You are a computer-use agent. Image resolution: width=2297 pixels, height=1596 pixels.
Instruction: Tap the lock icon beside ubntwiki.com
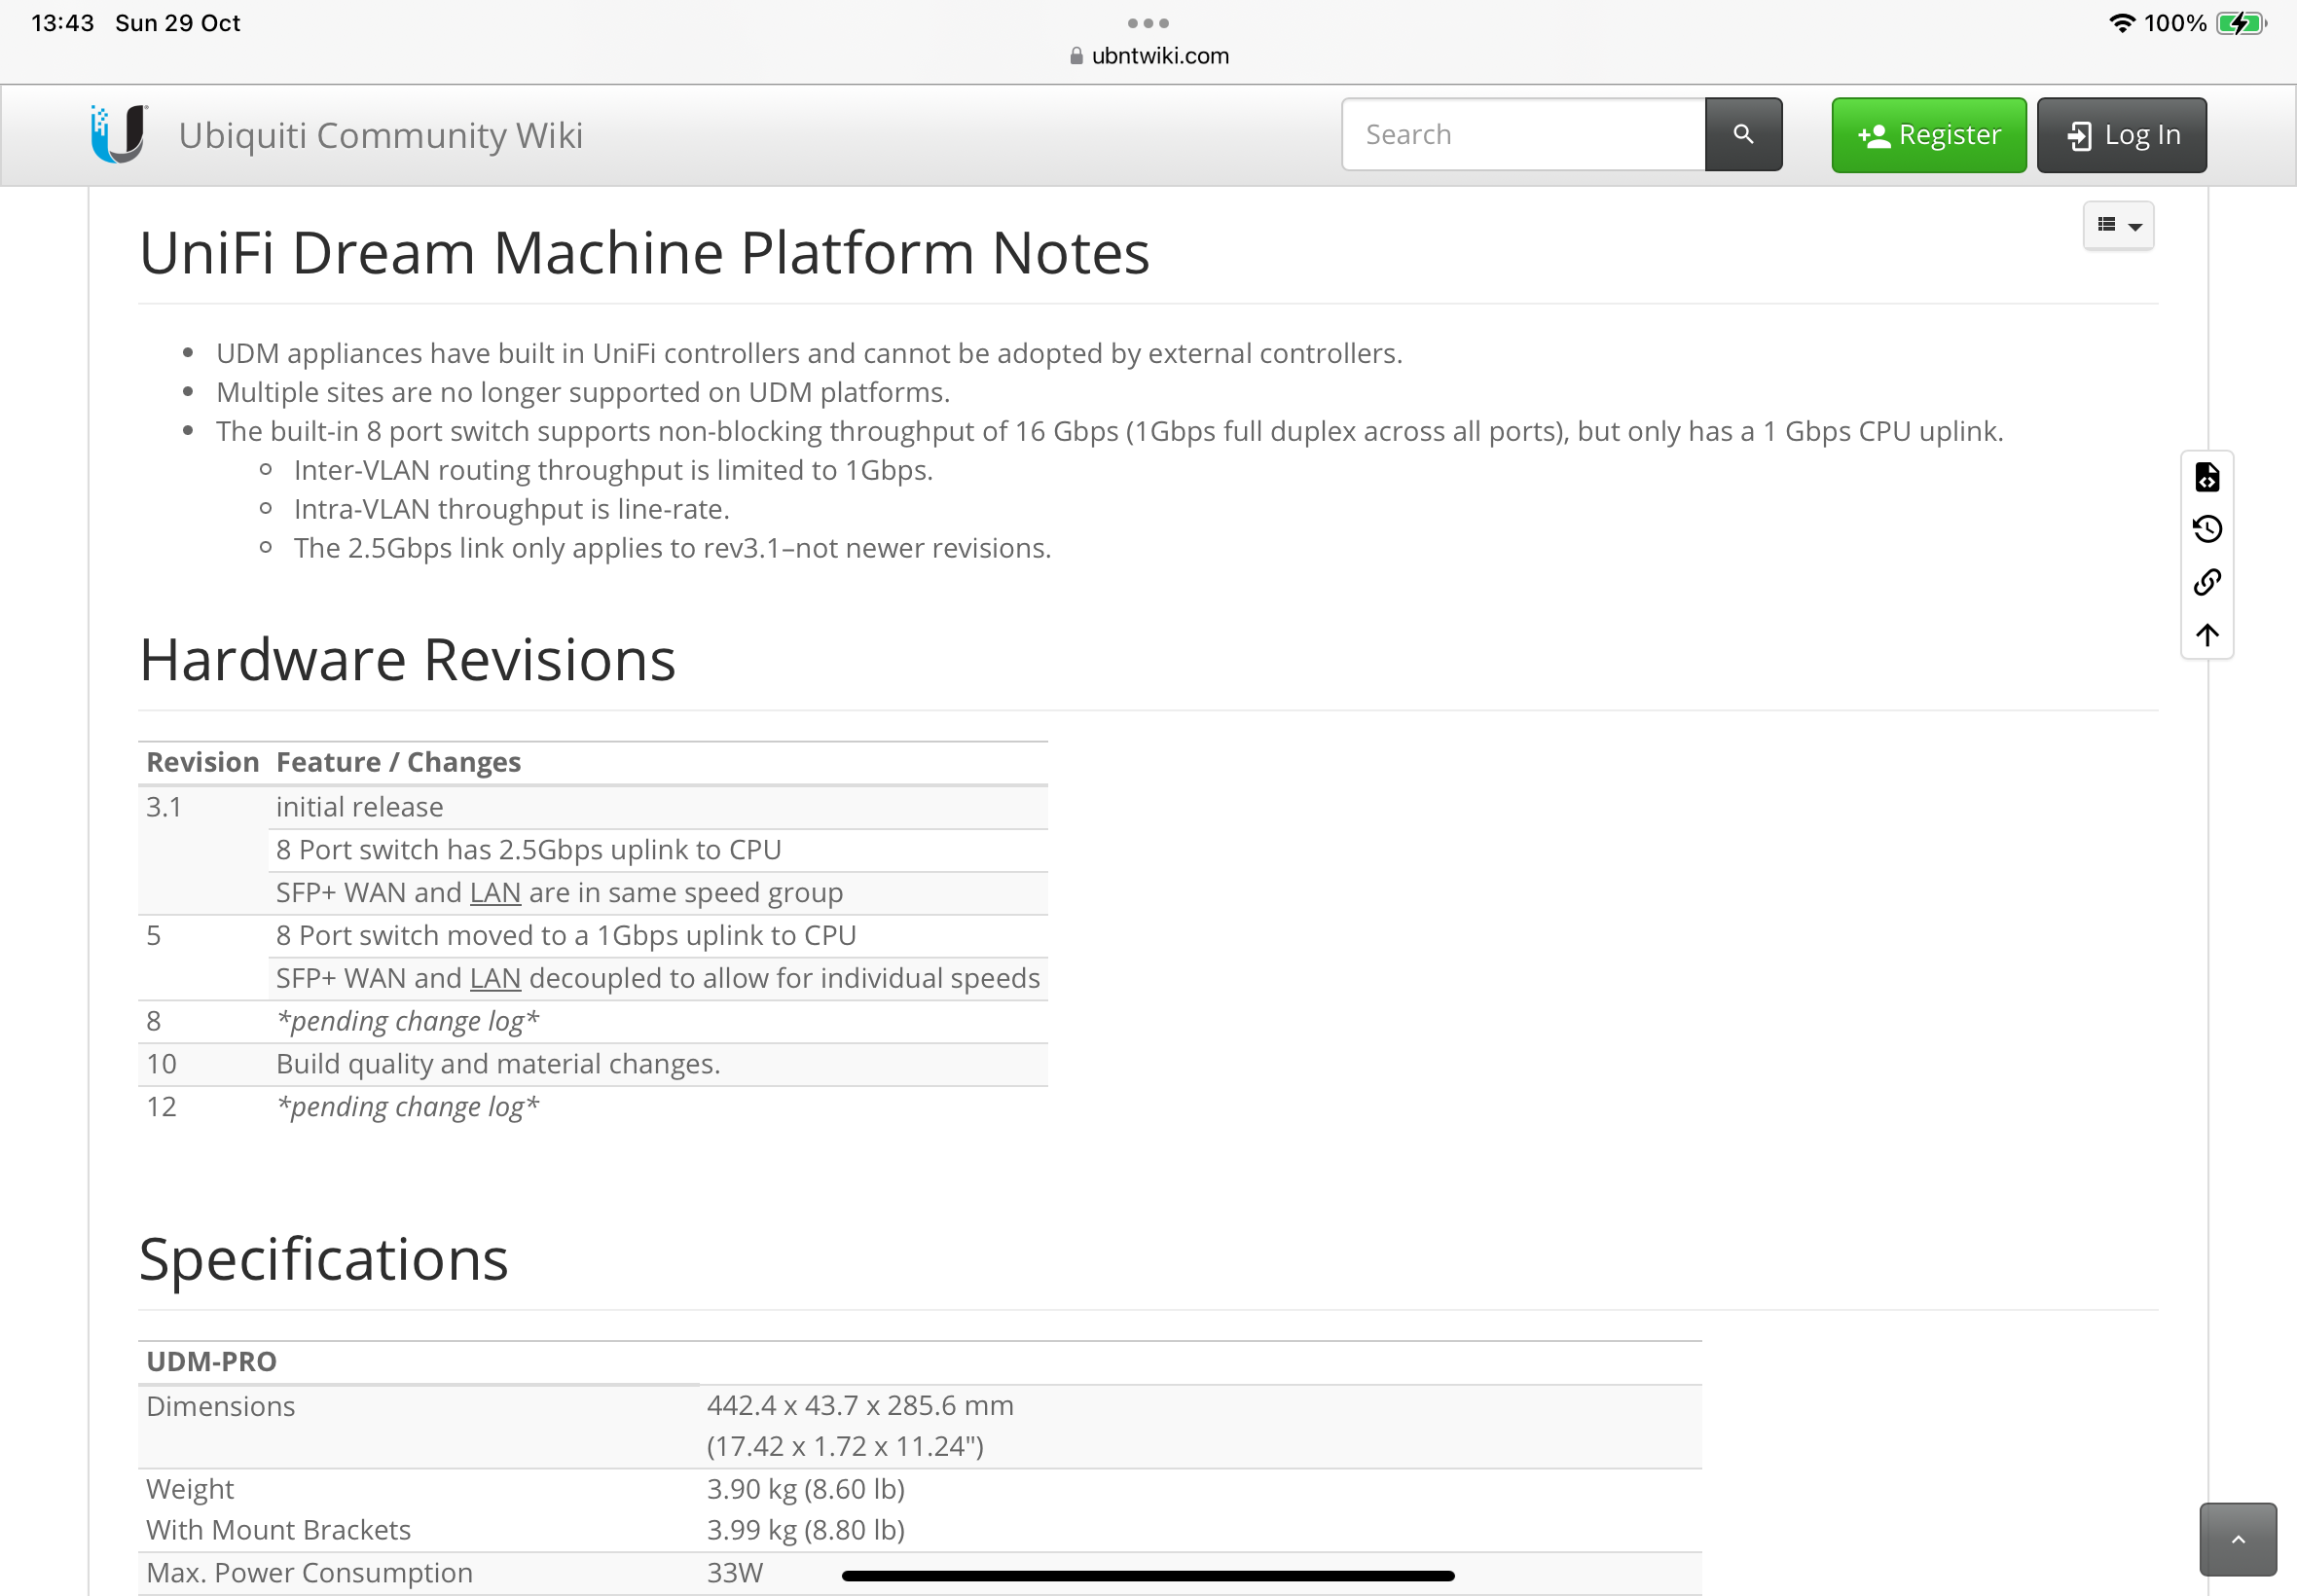[1076, 56]
